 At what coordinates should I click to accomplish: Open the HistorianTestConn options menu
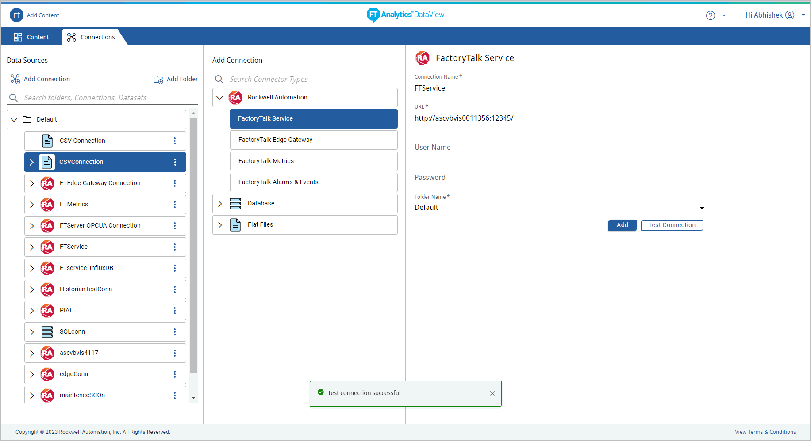coord(175,289)
